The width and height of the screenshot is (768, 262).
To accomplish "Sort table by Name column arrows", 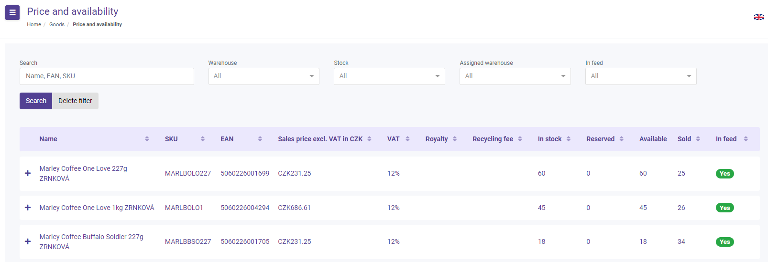I will pos(147,139).
